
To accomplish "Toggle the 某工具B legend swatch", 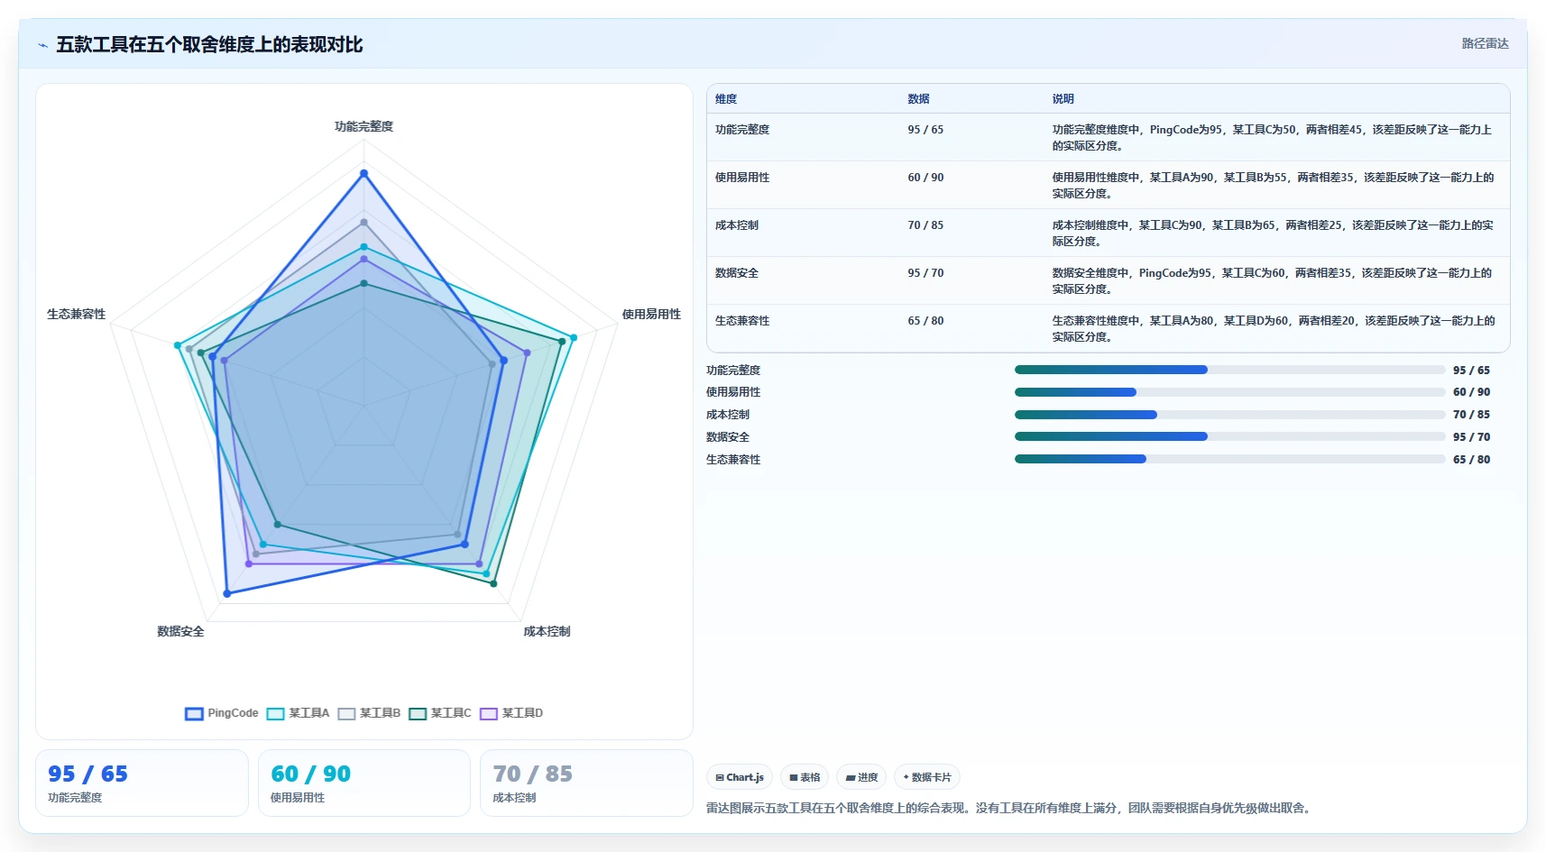I will pyautogui.click(x=346, y=713).
